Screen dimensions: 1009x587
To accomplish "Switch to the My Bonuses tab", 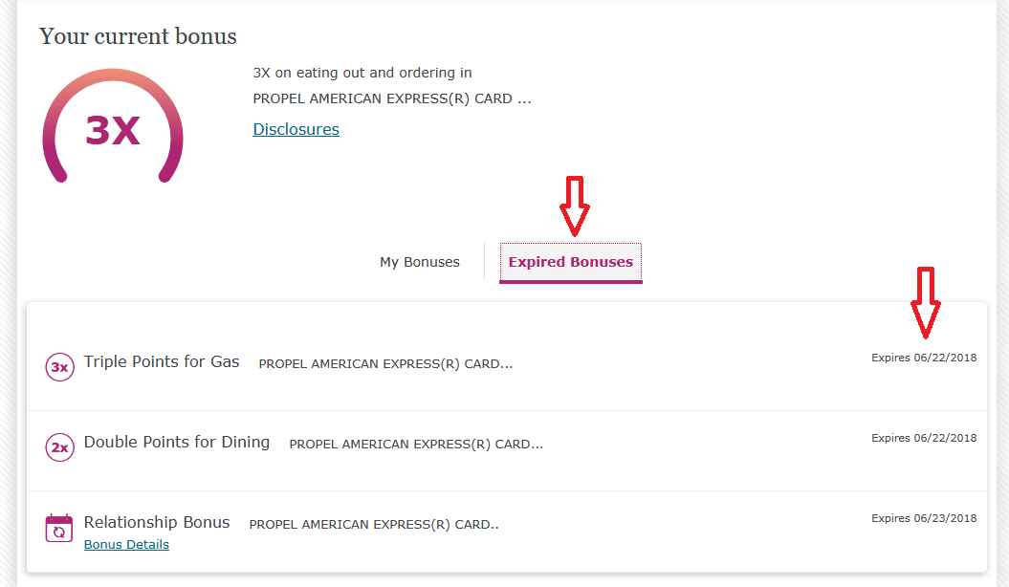I will pyautogui.click(x=420, y=262).
